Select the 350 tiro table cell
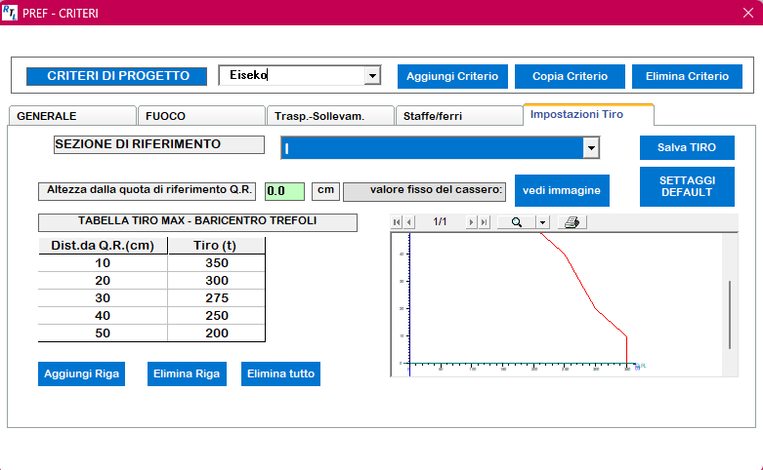 (216, 263)
